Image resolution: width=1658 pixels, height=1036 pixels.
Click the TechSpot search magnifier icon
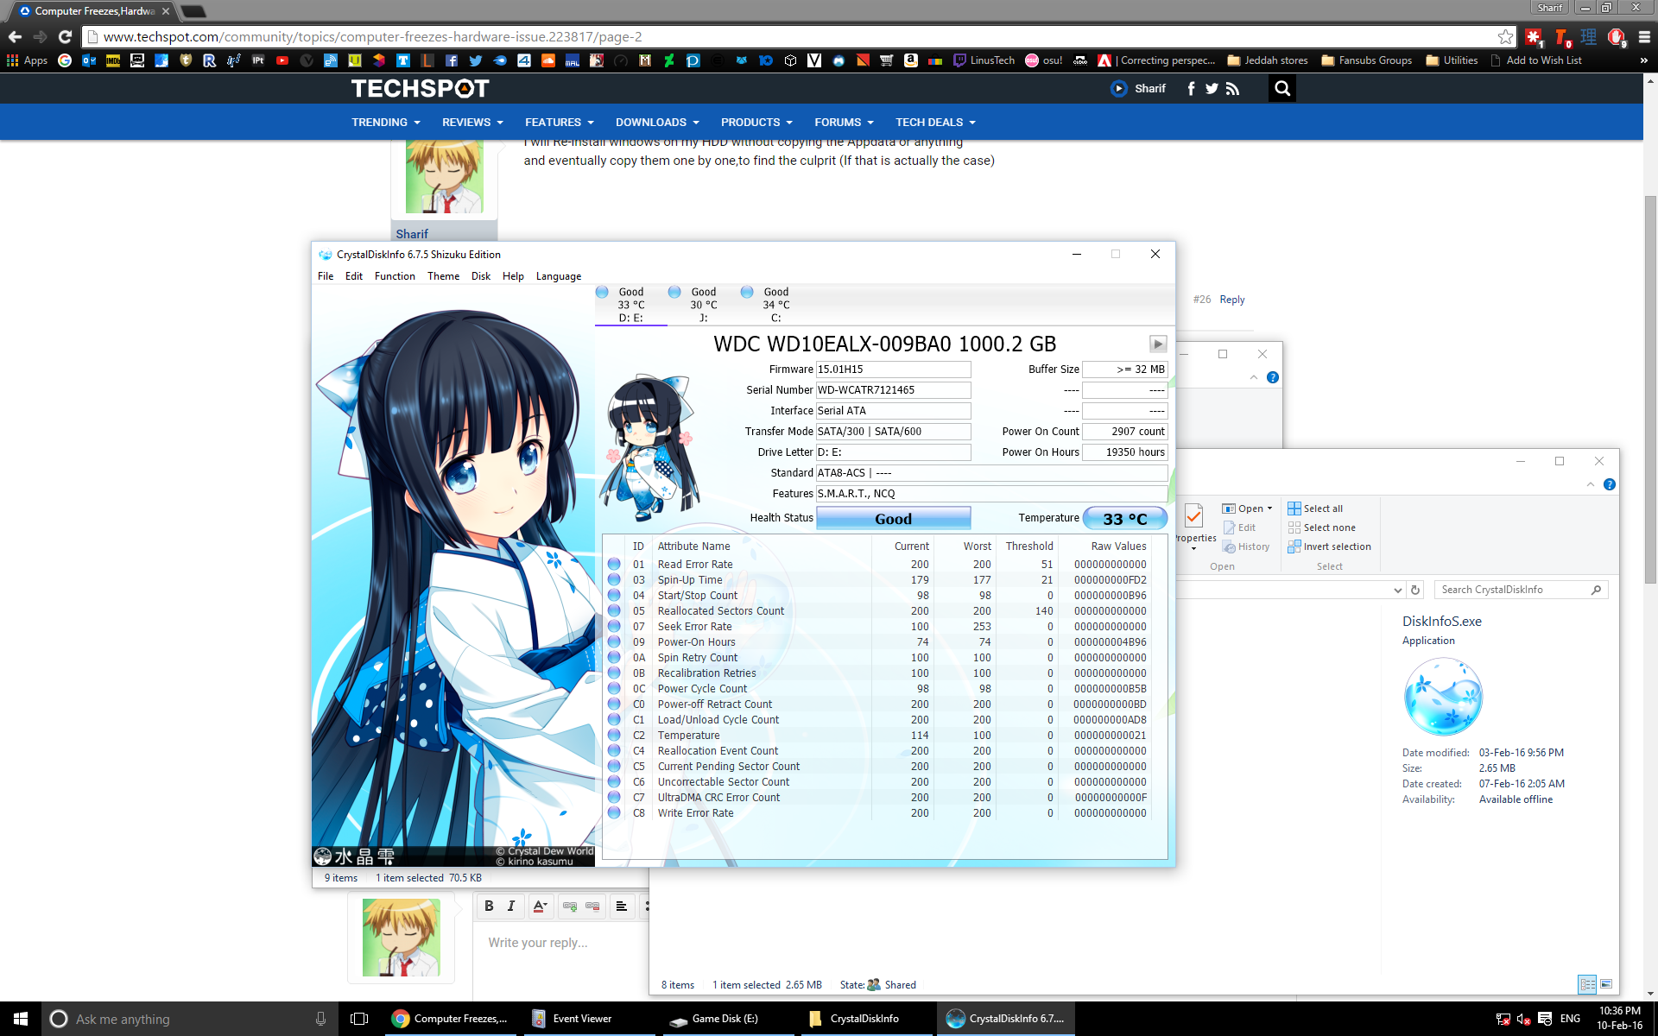coord(1282,88)
